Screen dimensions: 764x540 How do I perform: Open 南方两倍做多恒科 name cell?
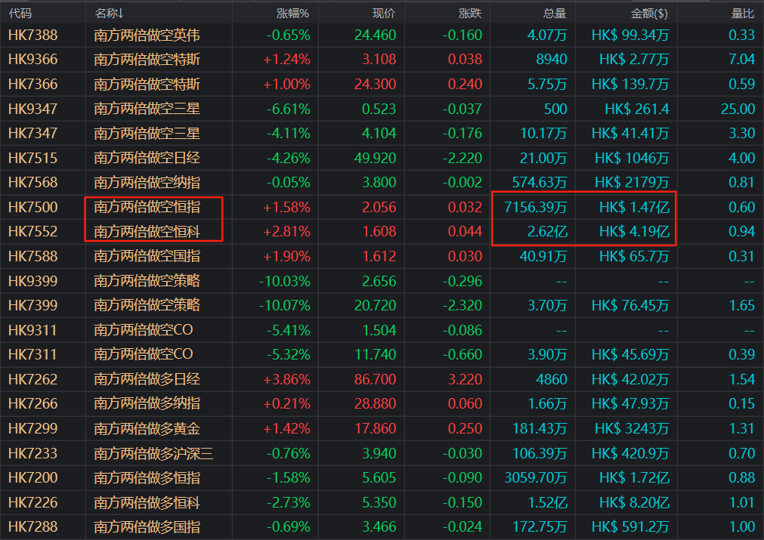tap(147, 502)
